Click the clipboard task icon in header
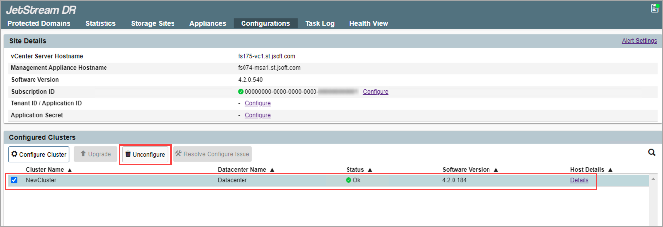This screenshot has height=227, width=663. [x=655, y=8]
